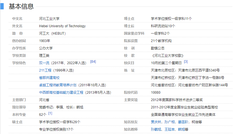Viewport: 235px width, 134px height.
Task: Click the school code value 10080
Action: (155, 93)
